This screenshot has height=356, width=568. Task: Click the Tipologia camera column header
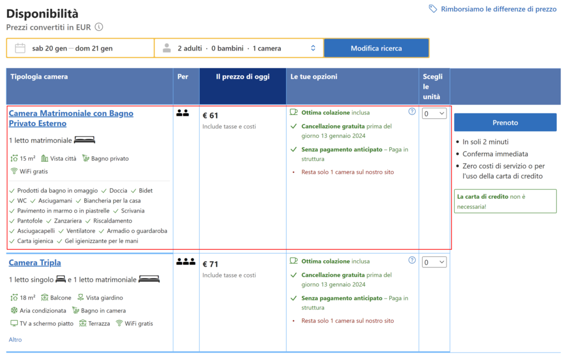point(39,77)
